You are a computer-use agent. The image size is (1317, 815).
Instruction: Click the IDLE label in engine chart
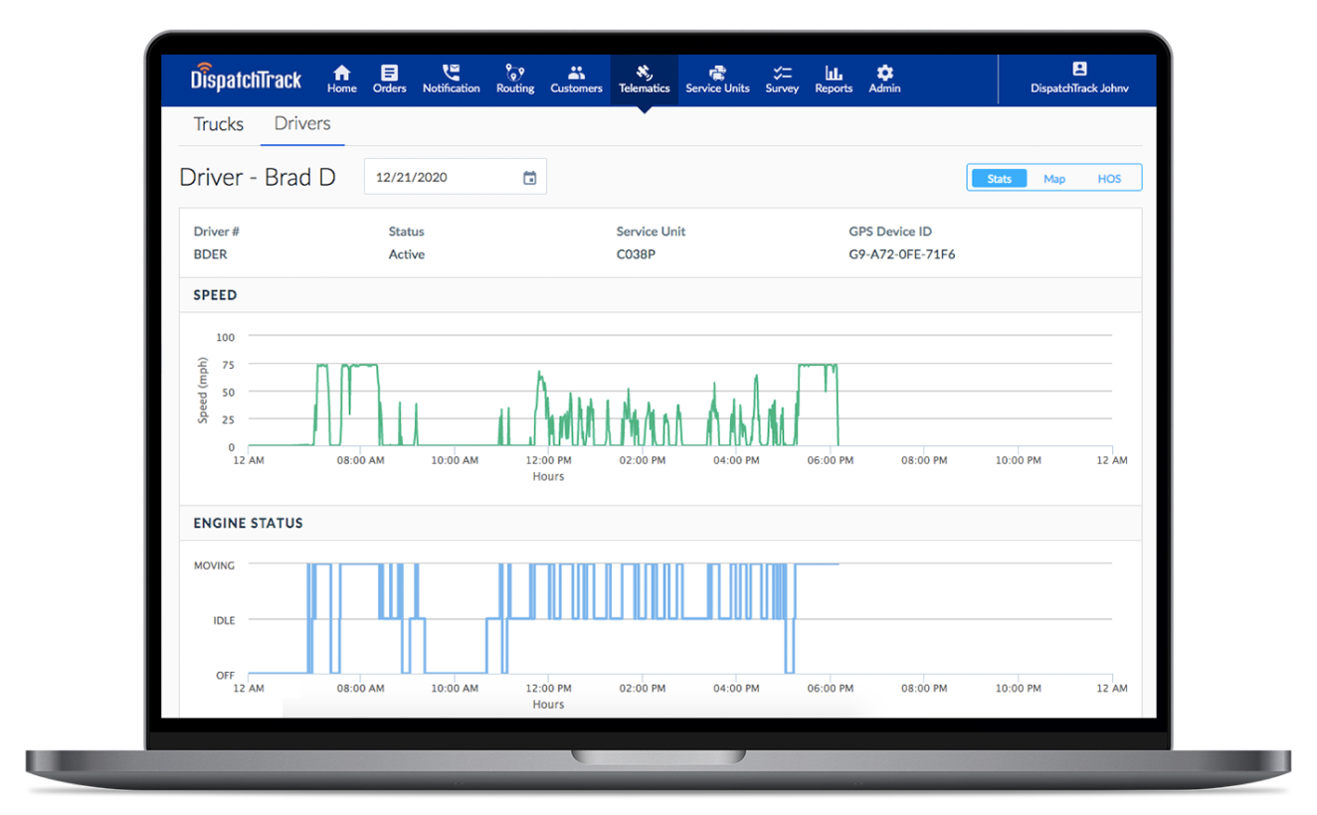tap(224, 620)
